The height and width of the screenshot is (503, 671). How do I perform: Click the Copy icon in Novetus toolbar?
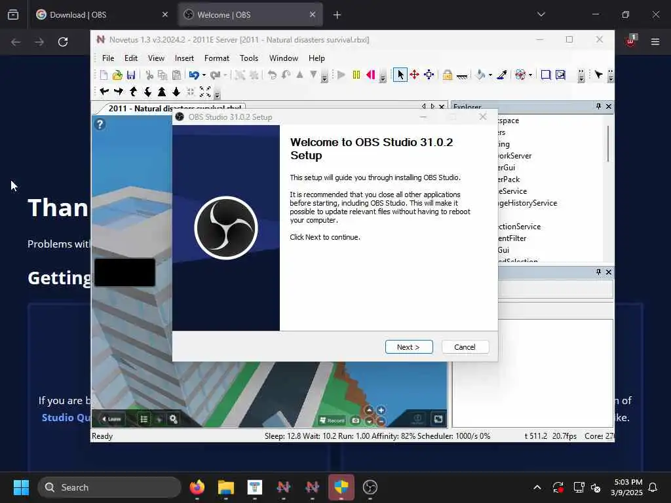pos(163,75)
